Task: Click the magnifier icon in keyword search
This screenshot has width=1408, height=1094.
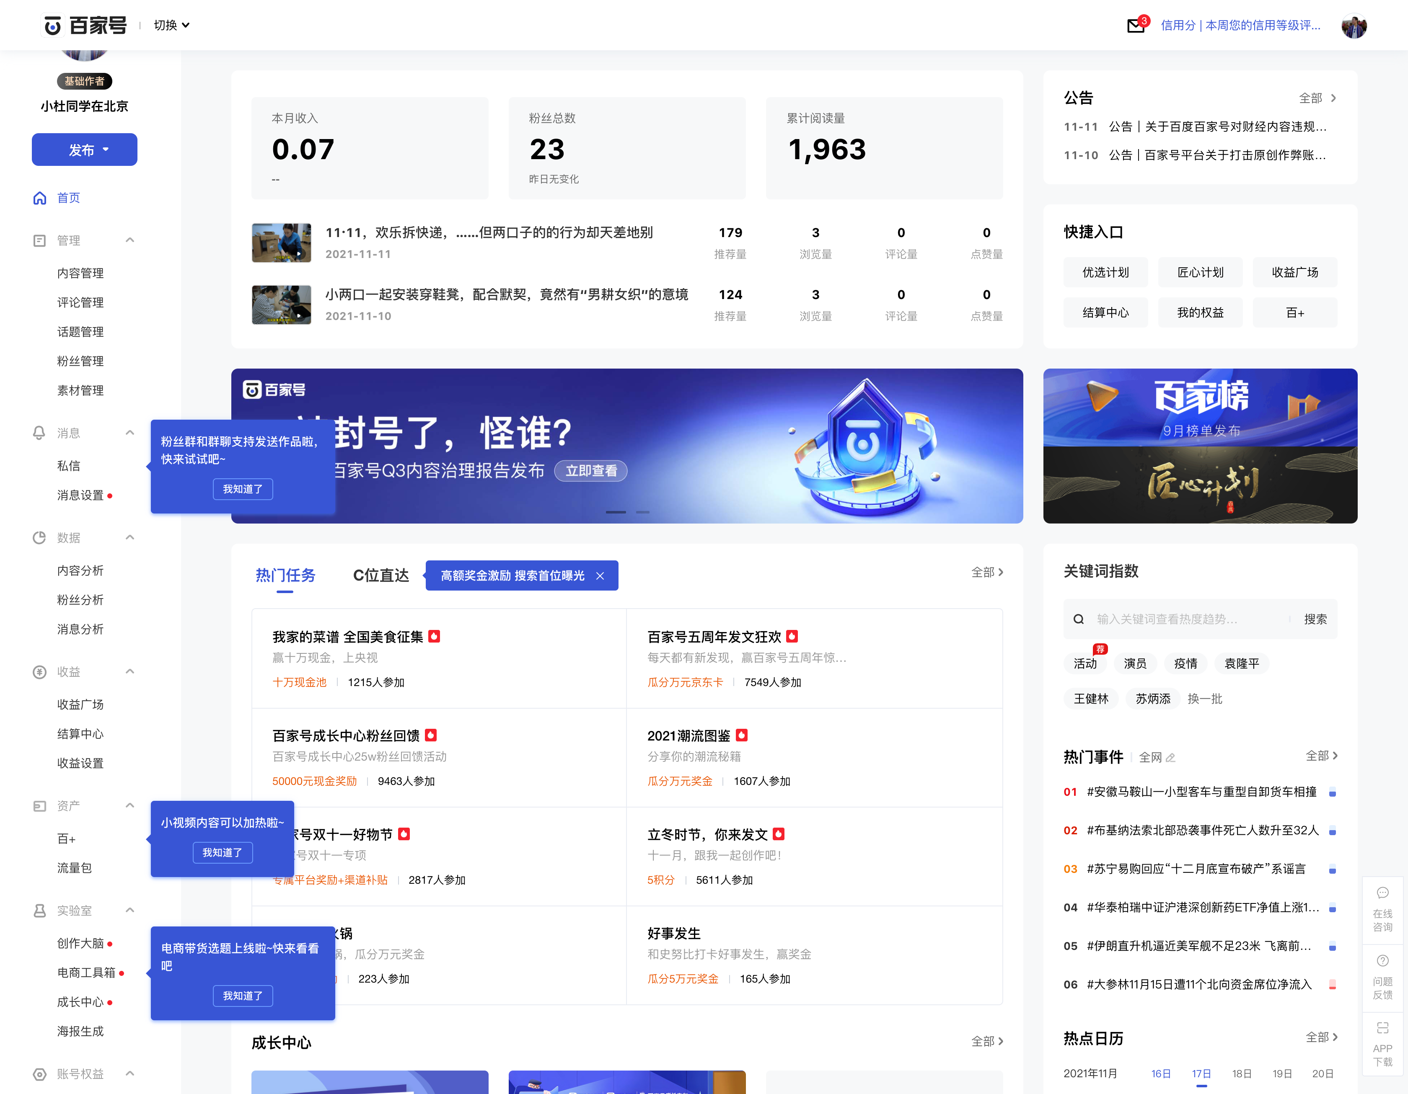Action: pos(1079,619)
